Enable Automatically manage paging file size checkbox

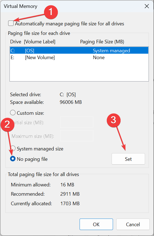click(x=11, y=23)
